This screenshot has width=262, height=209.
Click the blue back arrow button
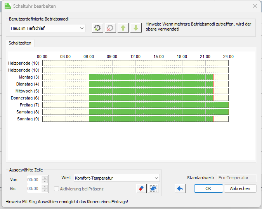click(180, 188)
